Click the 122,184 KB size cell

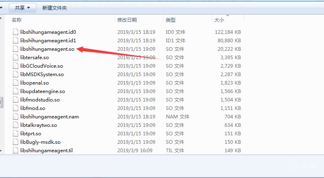228,32
